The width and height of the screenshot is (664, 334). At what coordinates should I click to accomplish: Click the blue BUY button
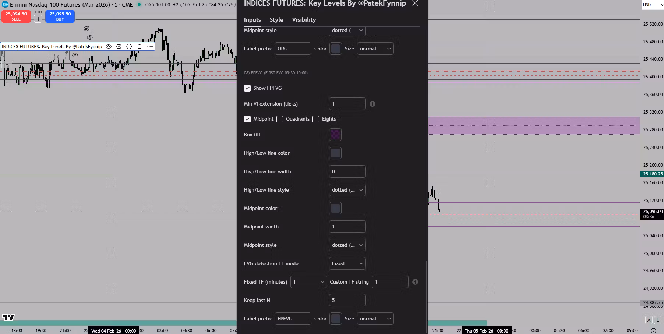tap(60, 16)
